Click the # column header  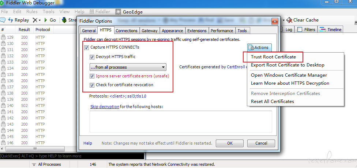coord(8,30)
